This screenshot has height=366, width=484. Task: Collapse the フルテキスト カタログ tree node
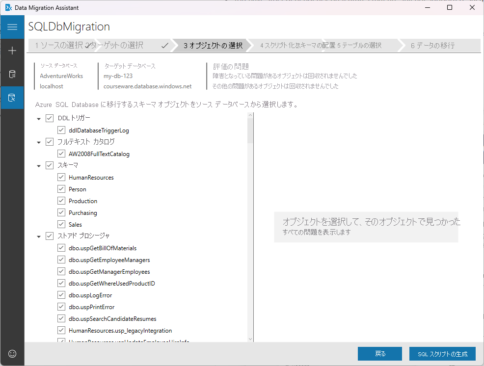click(39, 143)
